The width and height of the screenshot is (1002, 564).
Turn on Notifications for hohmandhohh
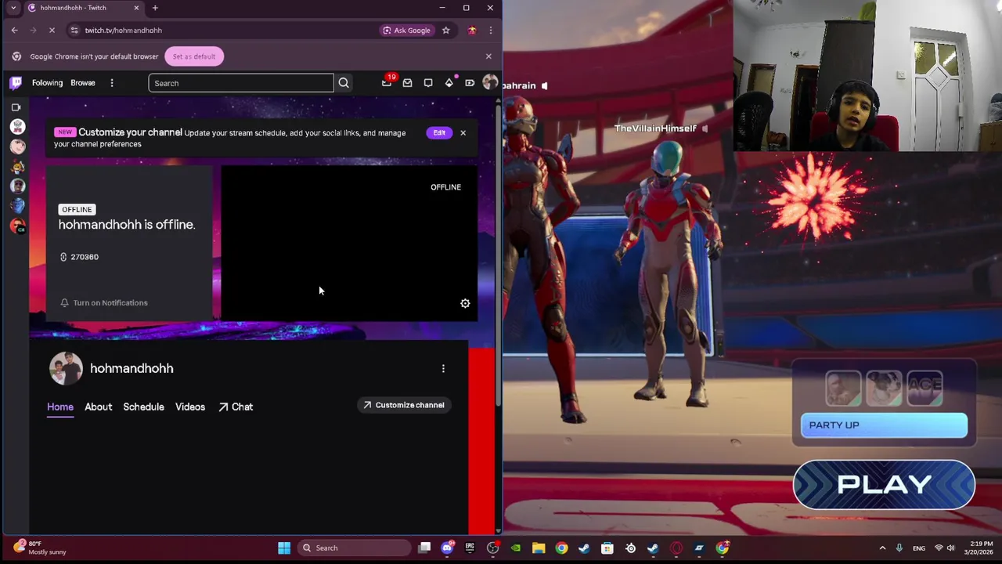(x=104, y=302)
